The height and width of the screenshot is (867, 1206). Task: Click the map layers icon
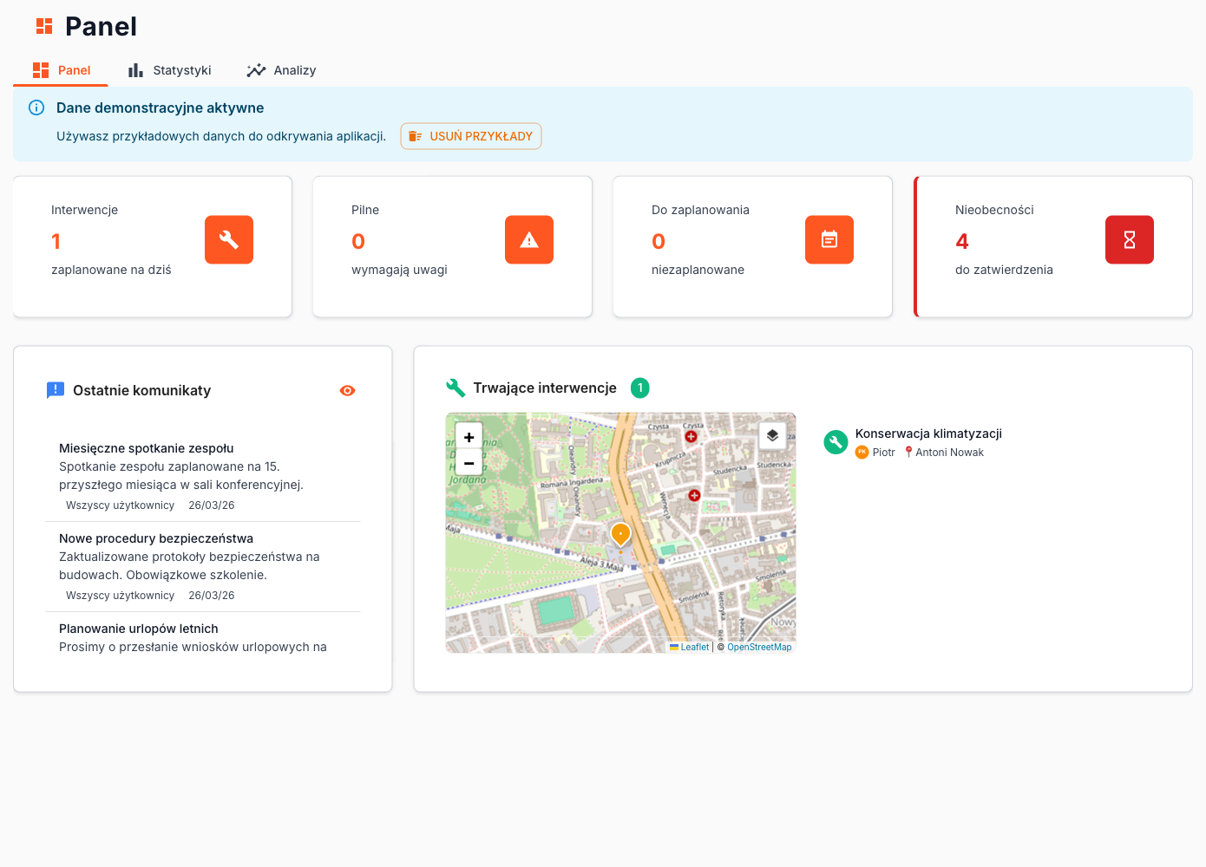coord(772,436)
